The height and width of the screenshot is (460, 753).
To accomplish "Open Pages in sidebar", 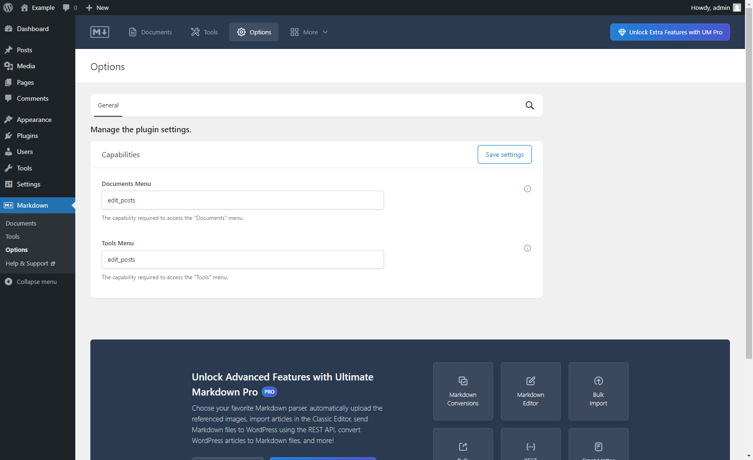I will click(38, 82).
